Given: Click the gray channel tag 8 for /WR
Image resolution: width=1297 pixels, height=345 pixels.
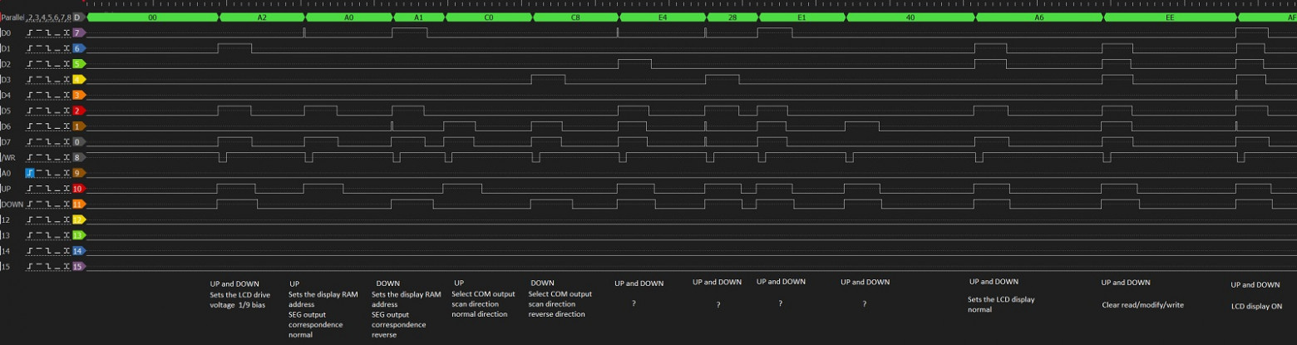Looking at the screenshot, I should (x=78, y=157).
